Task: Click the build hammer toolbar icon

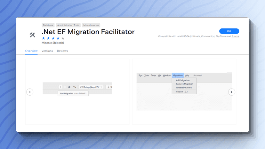Action: pyautogui.click(x=74, y=87)
